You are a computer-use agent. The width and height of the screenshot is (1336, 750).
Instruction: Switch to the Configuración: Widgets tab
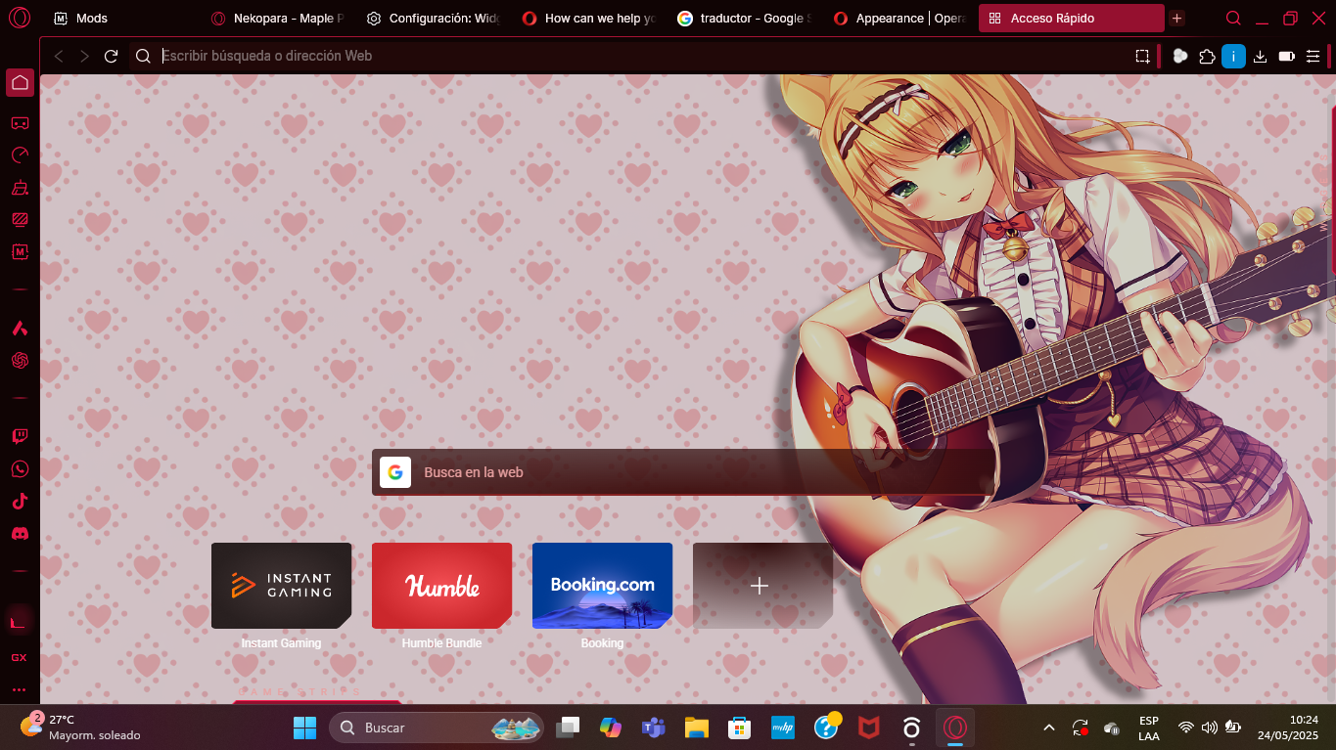click(x=434, y=18)
